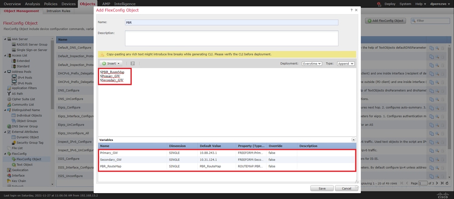Go to next page of results
The width and height of the screenshot is (454, 199).
(437, 183)
